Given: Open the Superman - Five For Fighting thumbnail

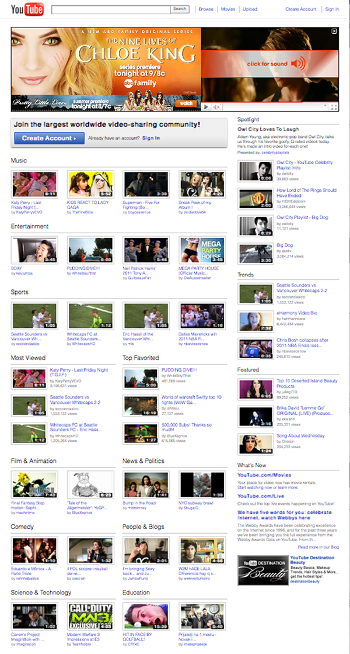Looking at the screenshot, I should tap(146, 184).
